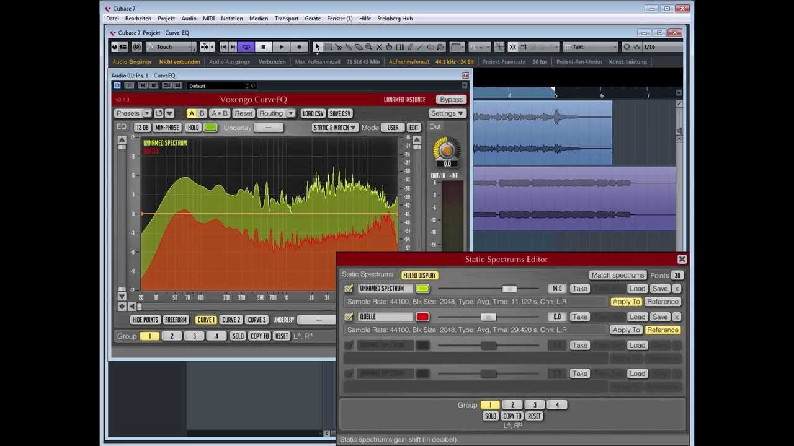Go to previous marker in transport
This screenshot has height=446, width=794.
tap(224, 47)
